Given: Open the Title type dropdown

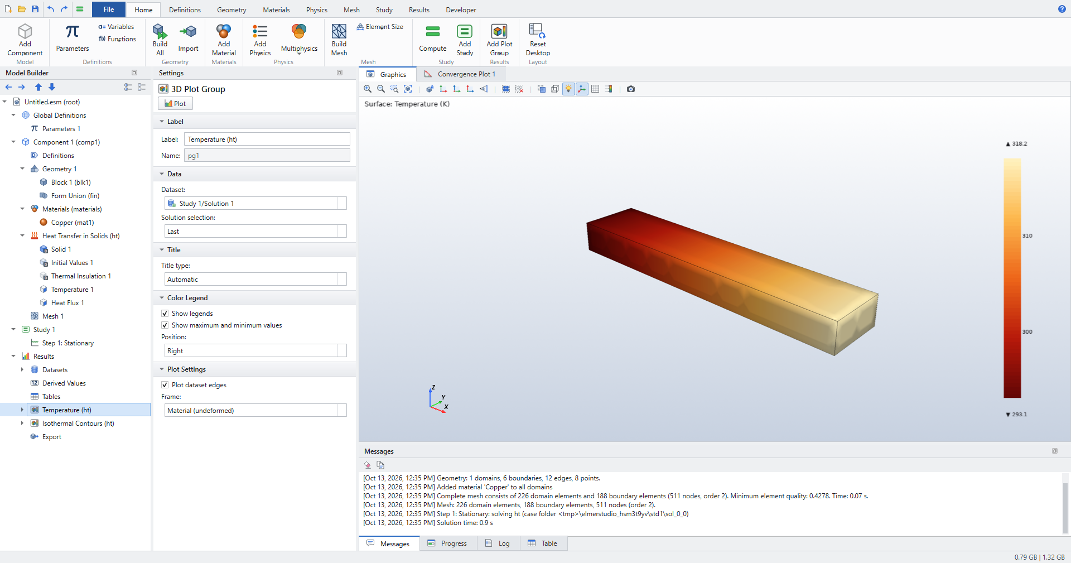Looking at the screenshot, I should click(255, 280).
